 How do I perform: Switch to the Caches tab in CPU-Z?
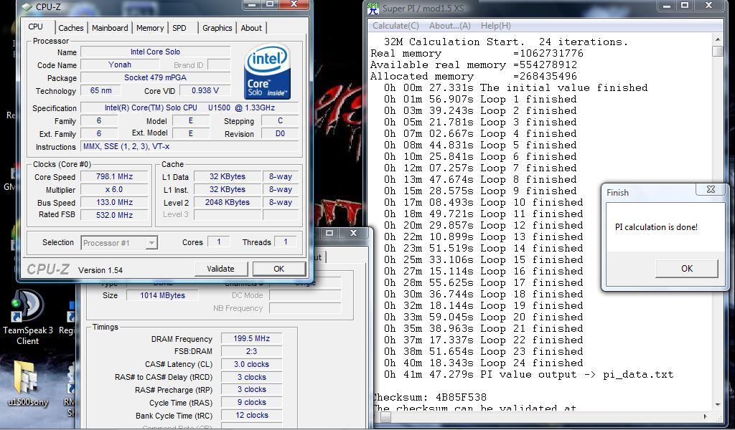tap(71, 28)
